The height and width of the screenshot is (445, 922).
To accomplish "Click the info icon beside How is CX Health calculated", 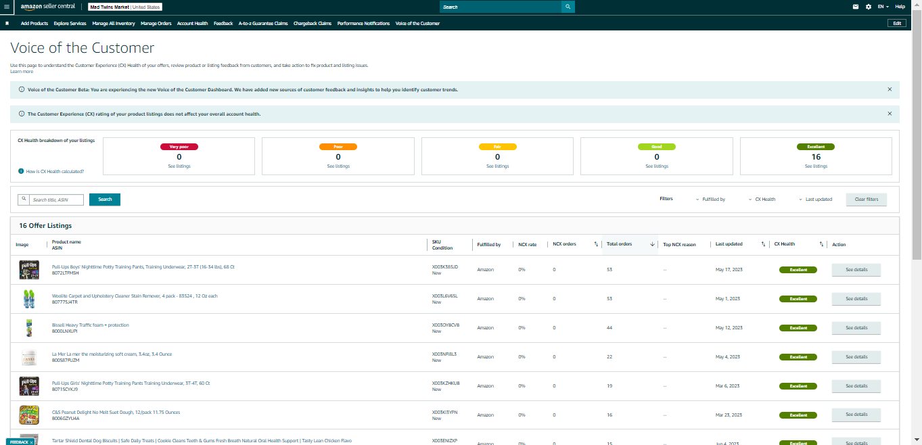I will [21, 171].
